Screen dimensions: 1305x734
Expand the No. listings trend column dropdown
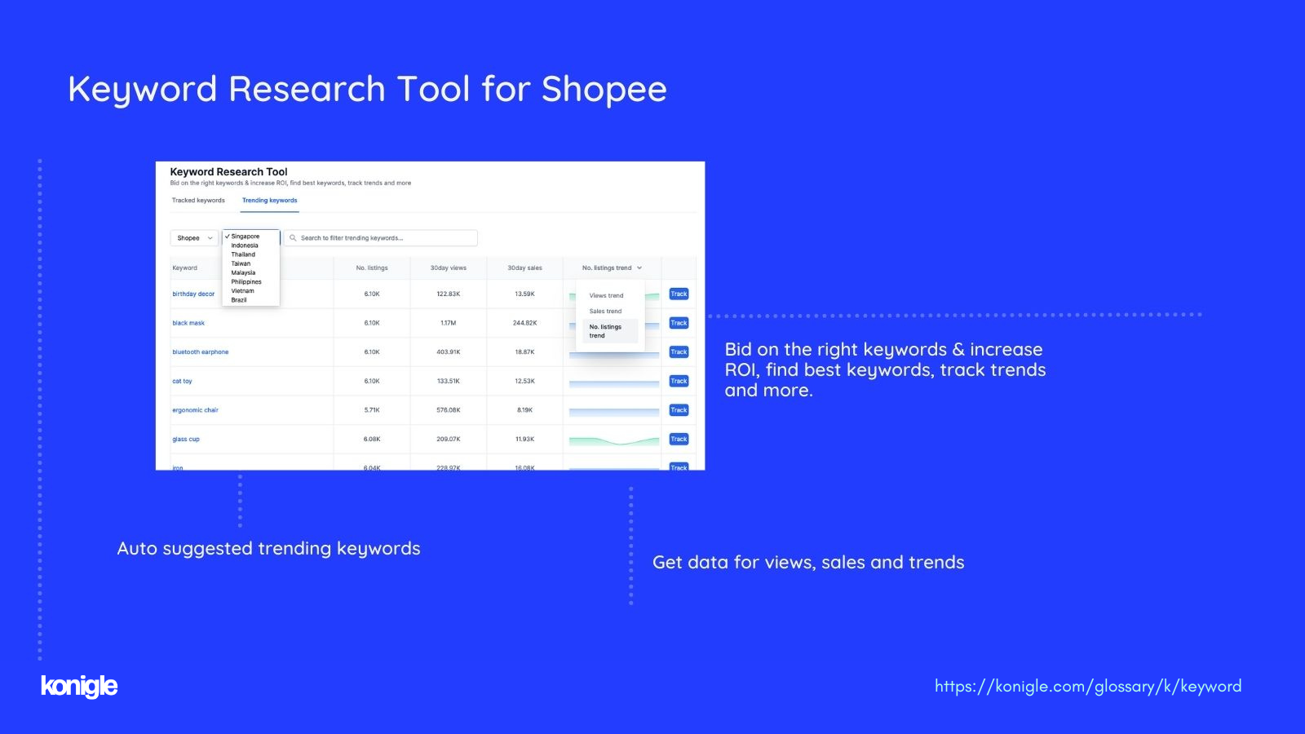(612, 268)
